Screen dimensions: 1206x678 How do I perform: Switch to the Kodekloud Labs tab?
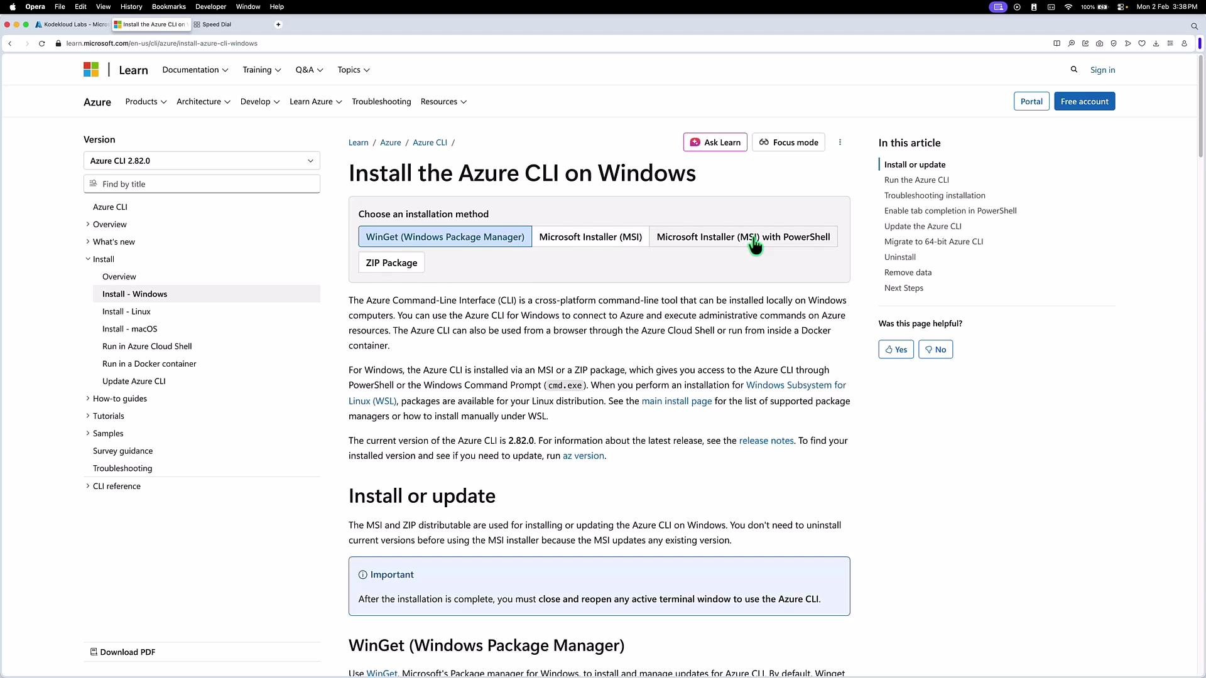(72, 24)
